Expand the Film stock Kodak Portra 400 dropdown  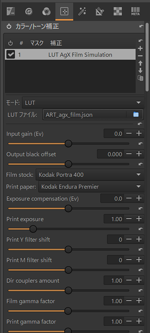pos(90,175)
